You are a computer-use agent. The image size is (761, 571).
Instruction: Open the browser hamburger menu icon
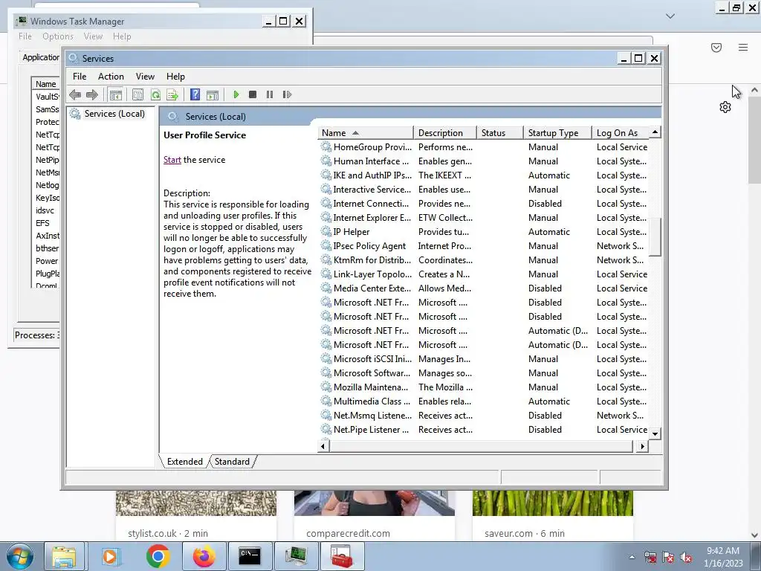[743, 47]
